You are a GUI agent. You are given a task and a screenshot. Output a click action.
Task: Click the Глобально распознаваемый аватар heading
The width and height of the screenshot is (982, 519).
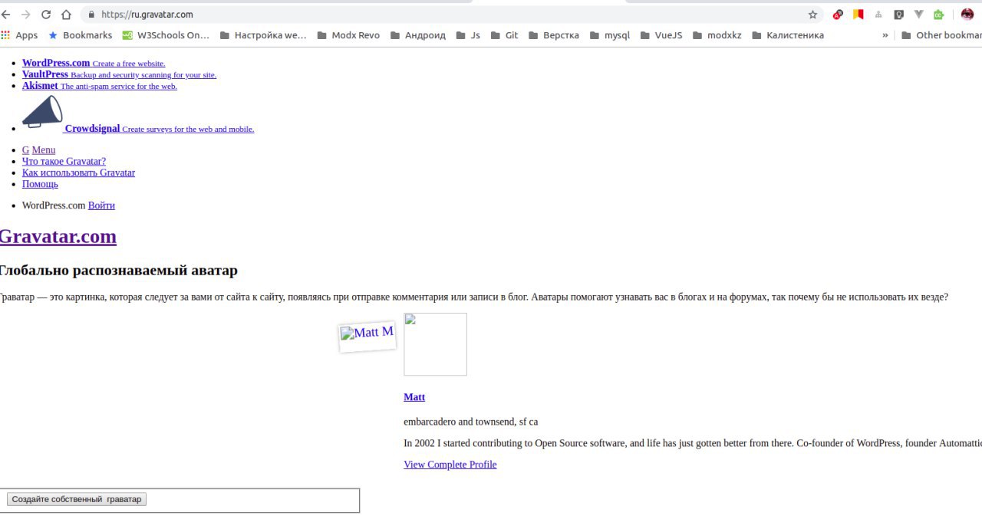click(118, 271)
